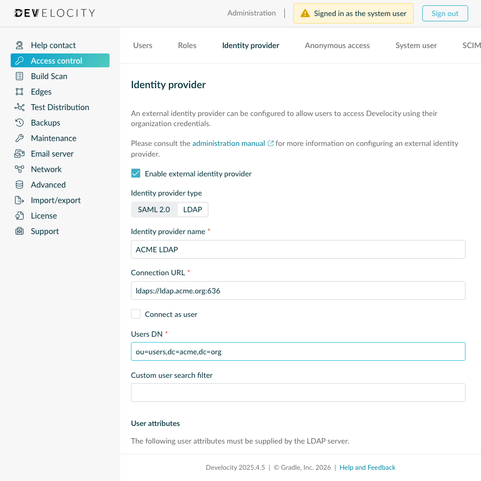This screenshot has width=481, height=481.
Task: Click inside the Custom user search filter field
Action: pyautogui.click(x=298, y=392)
